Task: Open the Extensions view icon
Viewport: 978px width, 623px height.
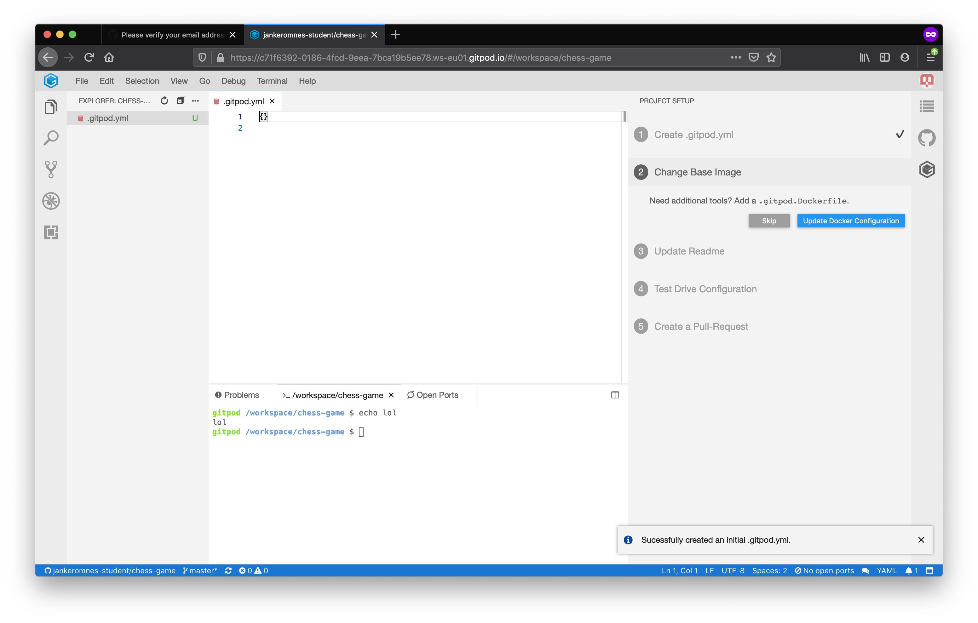Action: pyautogui.click(x=51, y=232)
